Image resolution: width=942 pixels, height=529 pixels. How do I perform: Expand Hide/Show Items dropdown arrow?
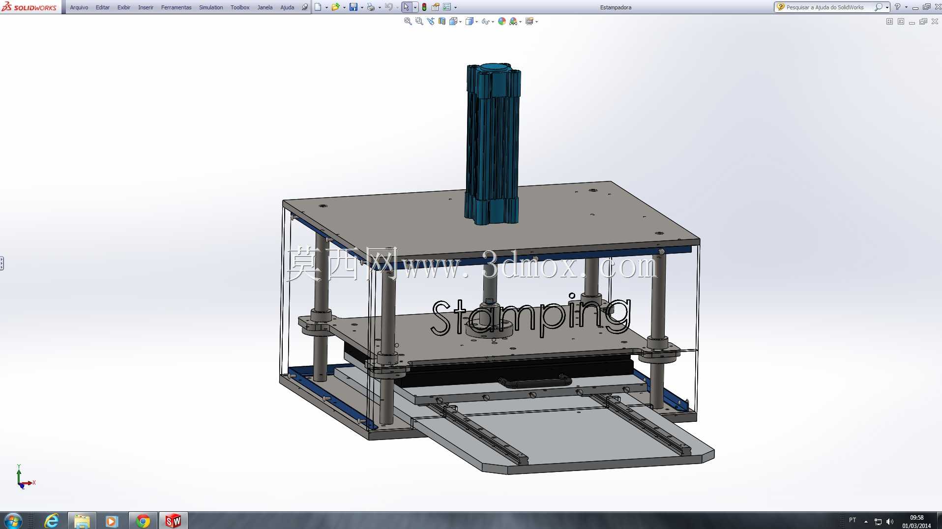coord(493,22)
